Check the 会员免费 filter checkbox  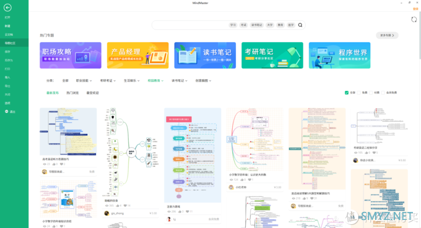tap(383, 93)
